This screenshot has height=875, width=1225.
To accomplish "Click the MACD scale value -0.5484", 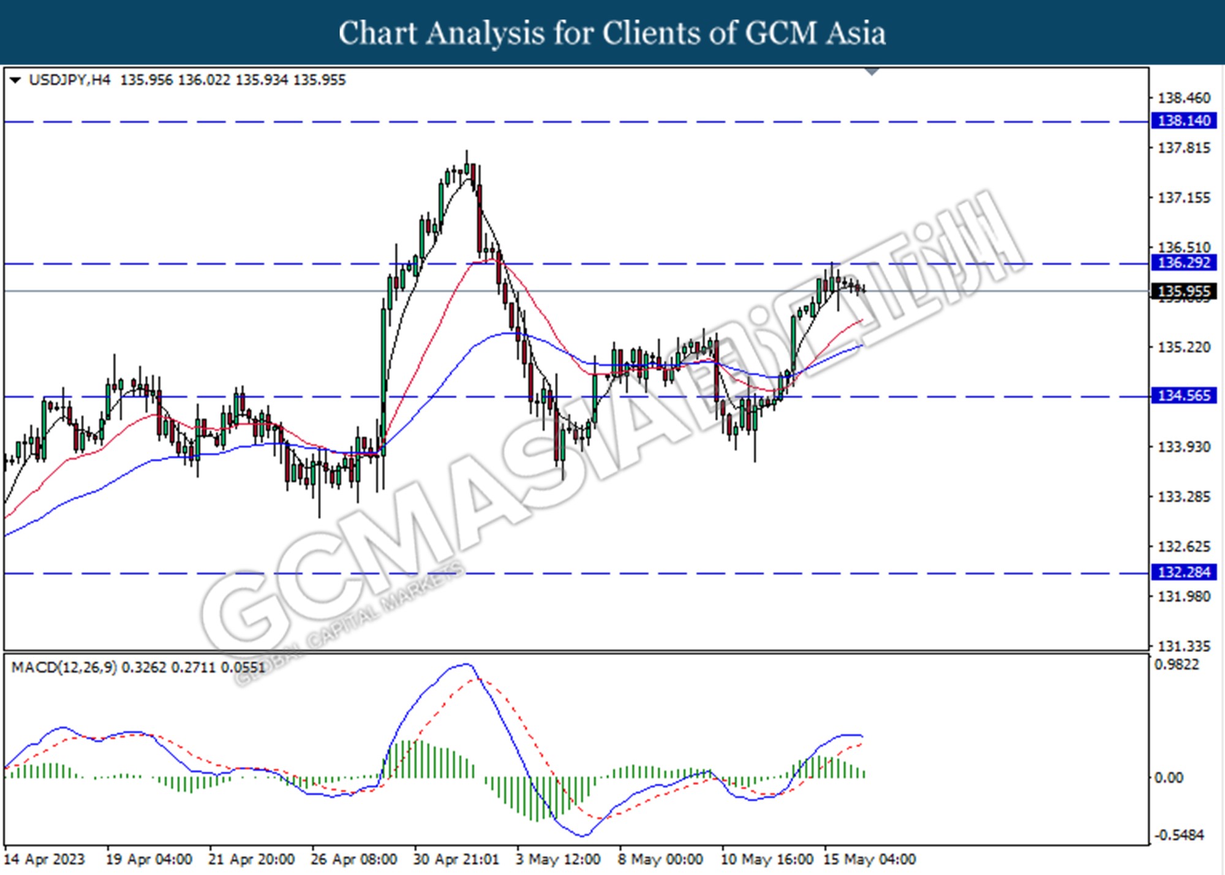I will tap(1179, 835).
